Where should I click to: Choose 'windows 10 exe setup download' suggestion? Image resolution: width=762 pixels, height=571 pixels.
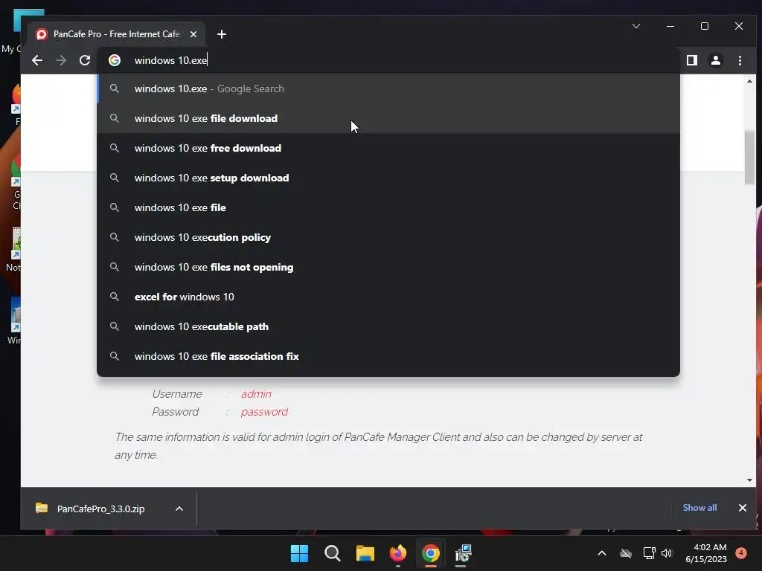(x=388, y=178)
